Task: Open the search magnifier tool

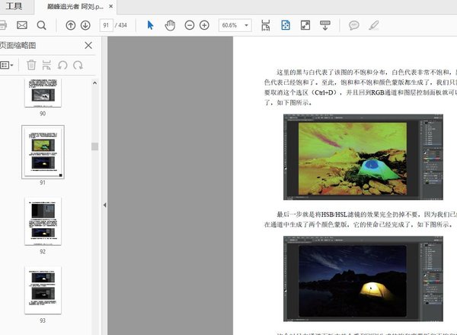Action: click(x=42, y=25)
